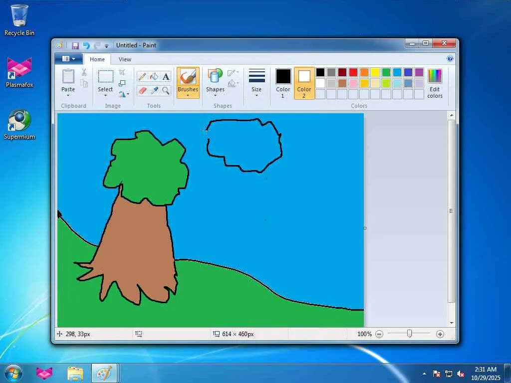Click the Save icon in quick access toolbar

(75, 45)
